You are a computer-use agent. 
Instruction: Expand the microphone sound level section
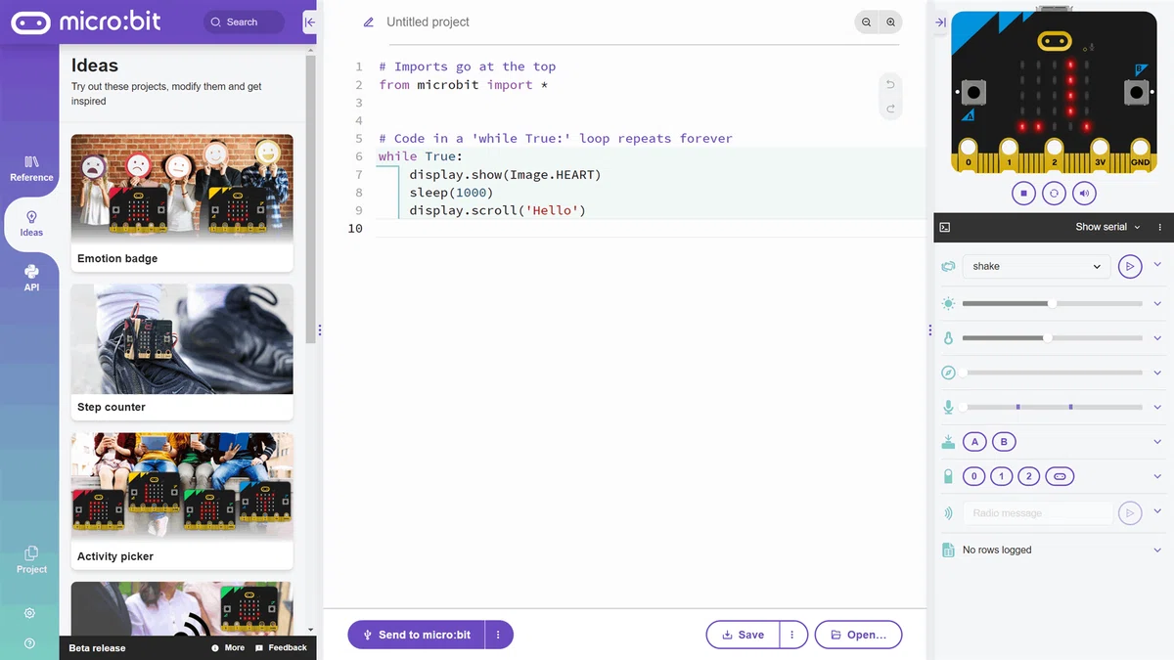tap(1157, 407)
